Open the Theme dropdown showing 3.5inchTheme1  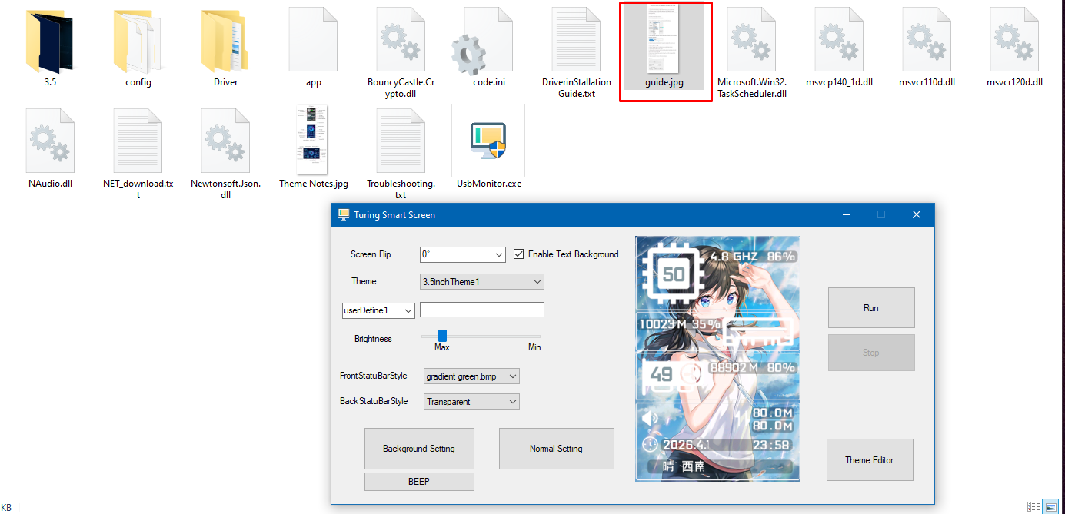point(482,282)
